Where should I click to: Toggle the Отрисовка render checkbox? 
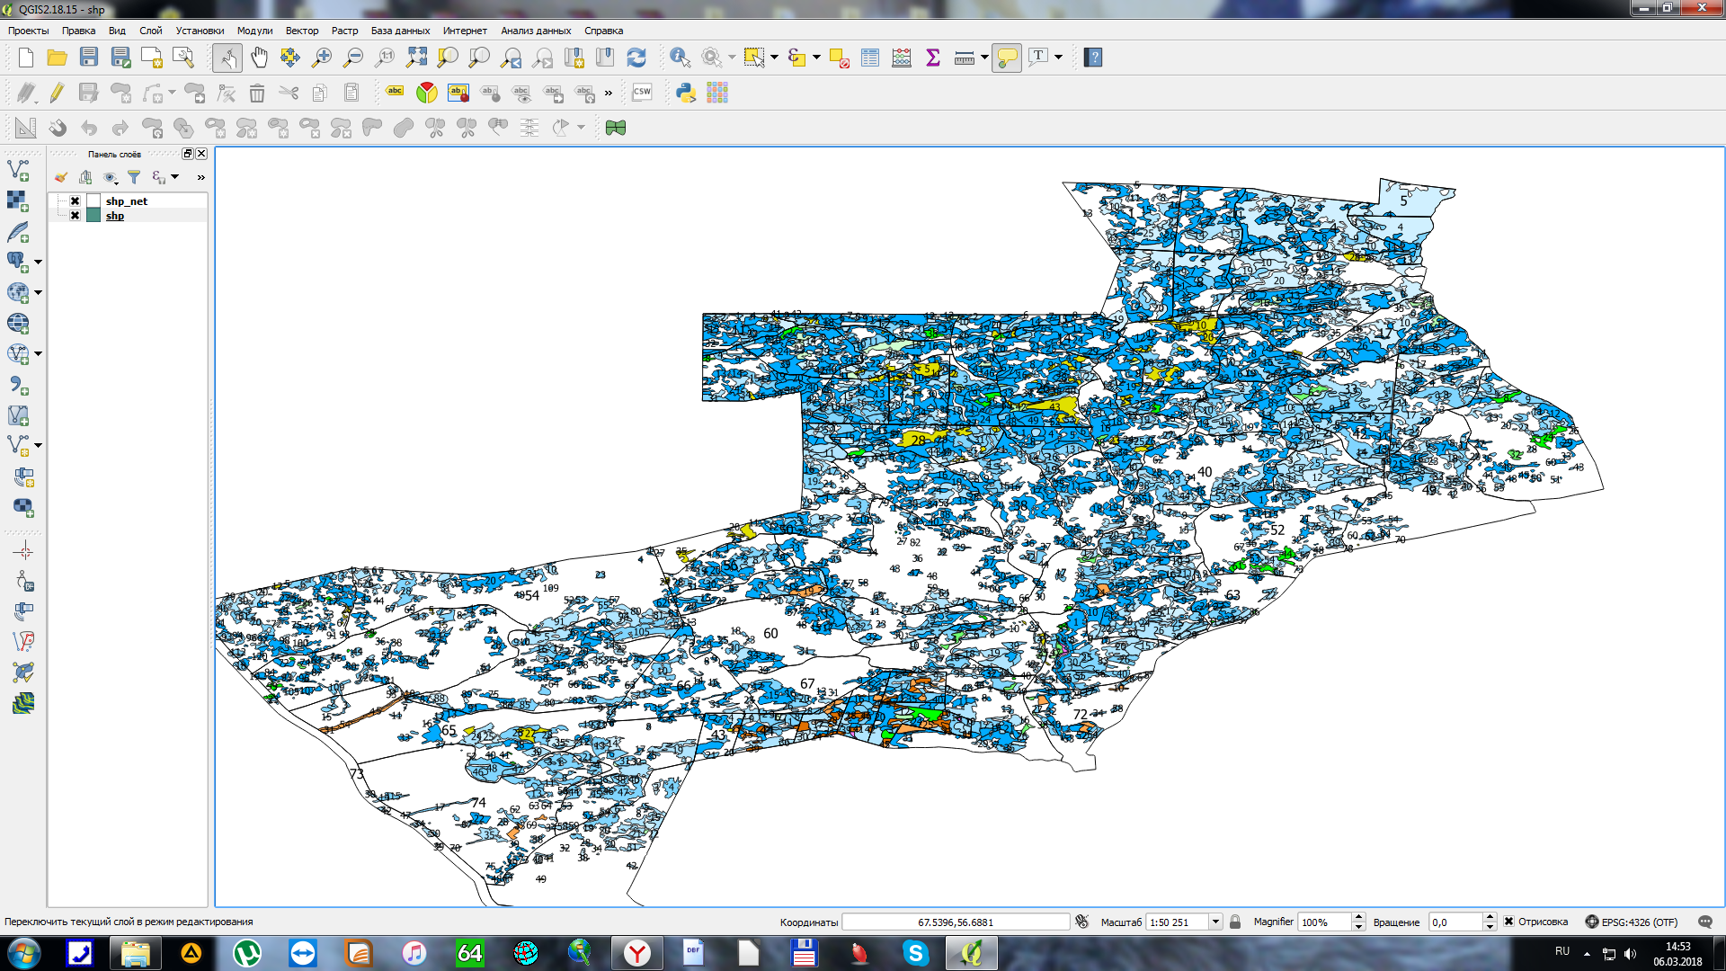click(x=1508, y=922)
